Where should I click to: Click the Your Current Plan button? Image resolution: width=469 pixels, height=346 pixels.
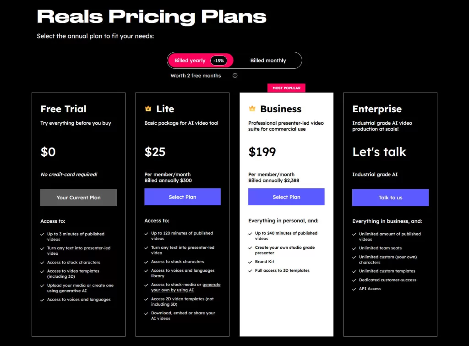coord(78,198)
